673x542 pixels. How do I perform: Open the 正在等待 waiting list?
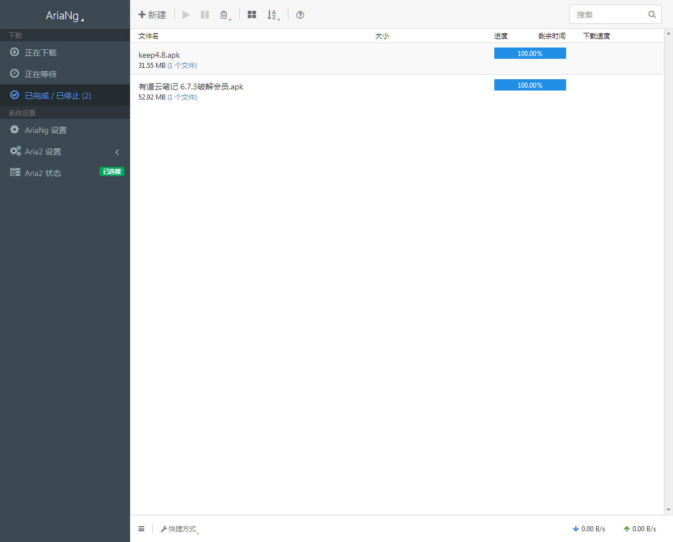coord(65,74)
